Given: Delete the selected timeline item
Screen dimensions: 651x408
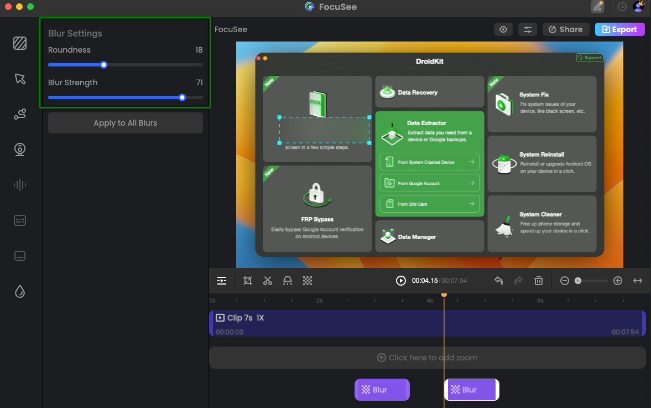Looking at the screenshot, I should point(539,281).
